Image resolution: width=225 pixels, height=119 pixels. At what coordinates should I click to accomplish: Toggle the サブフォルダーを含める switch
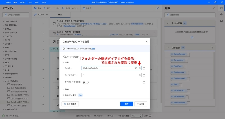86,82
